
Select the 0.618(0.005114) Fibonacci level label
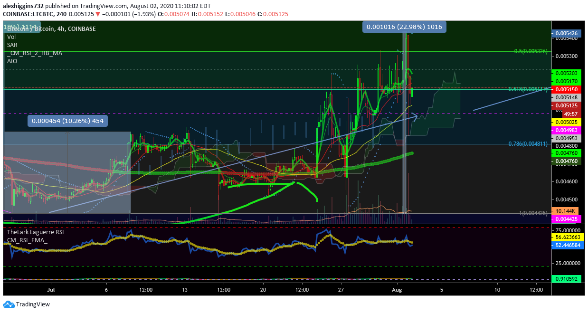[528, 89]
